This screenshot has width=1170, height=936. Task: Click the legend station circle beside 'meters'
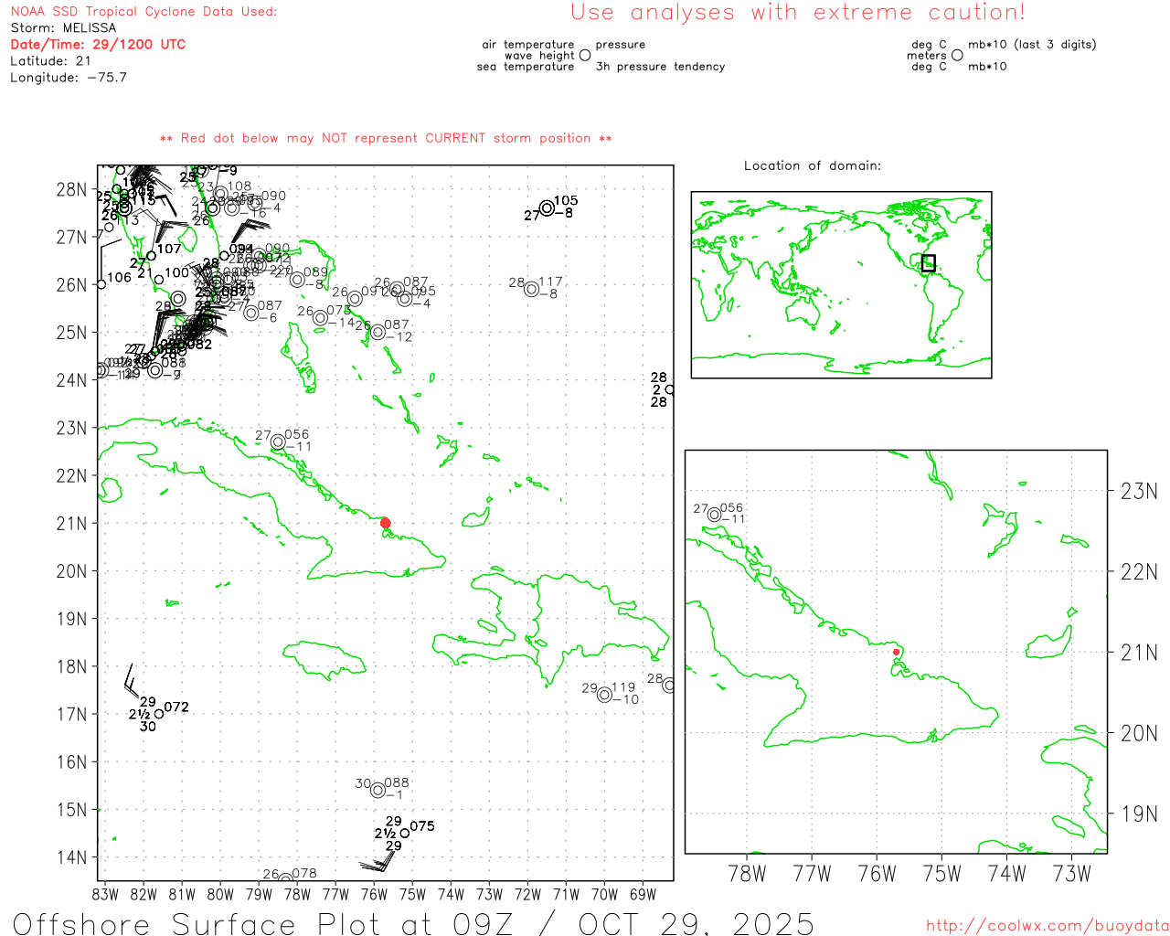pos(957,56)
